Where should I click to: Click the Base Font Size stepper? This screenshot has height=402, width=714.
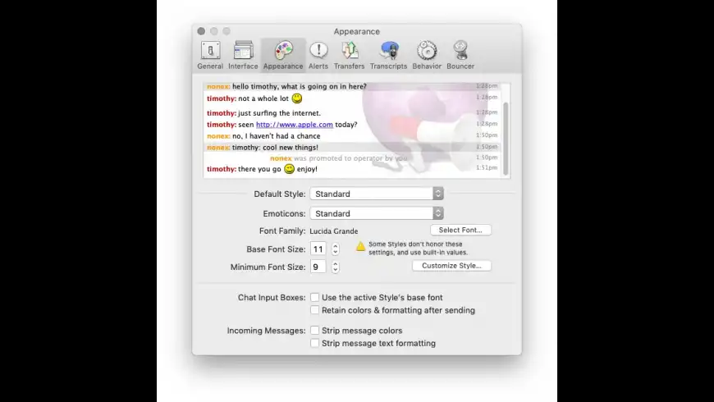tap(335, 249)
